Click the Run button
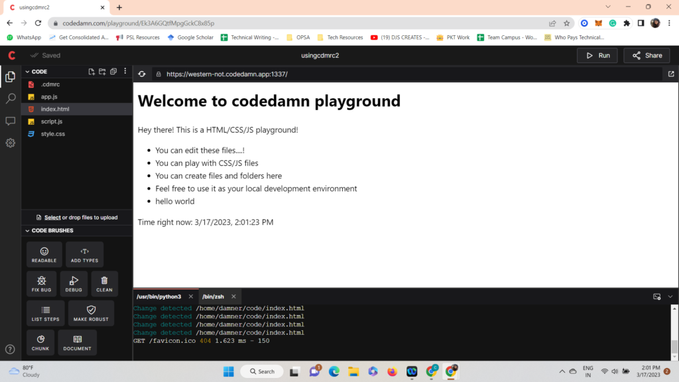 click(x=597, y=56)
